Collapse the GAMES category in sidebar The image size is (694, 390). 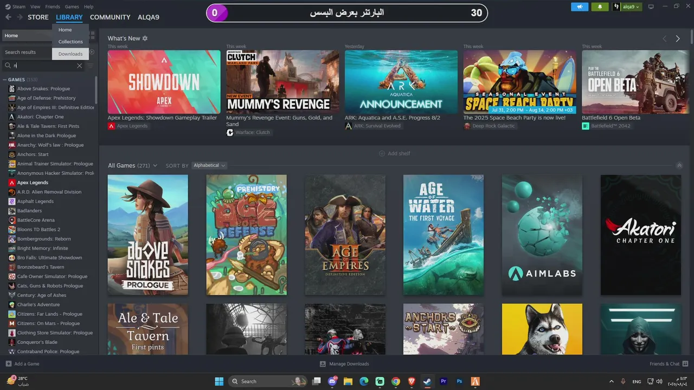tap(5, 80)
